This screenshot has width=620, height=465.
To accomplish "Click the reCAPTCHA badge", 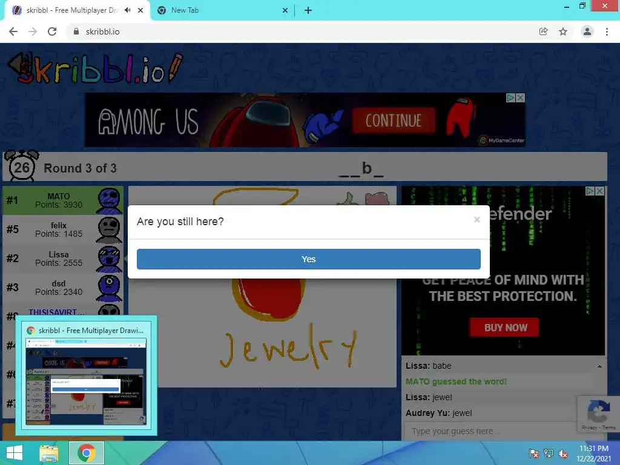I will coord(598,414).
